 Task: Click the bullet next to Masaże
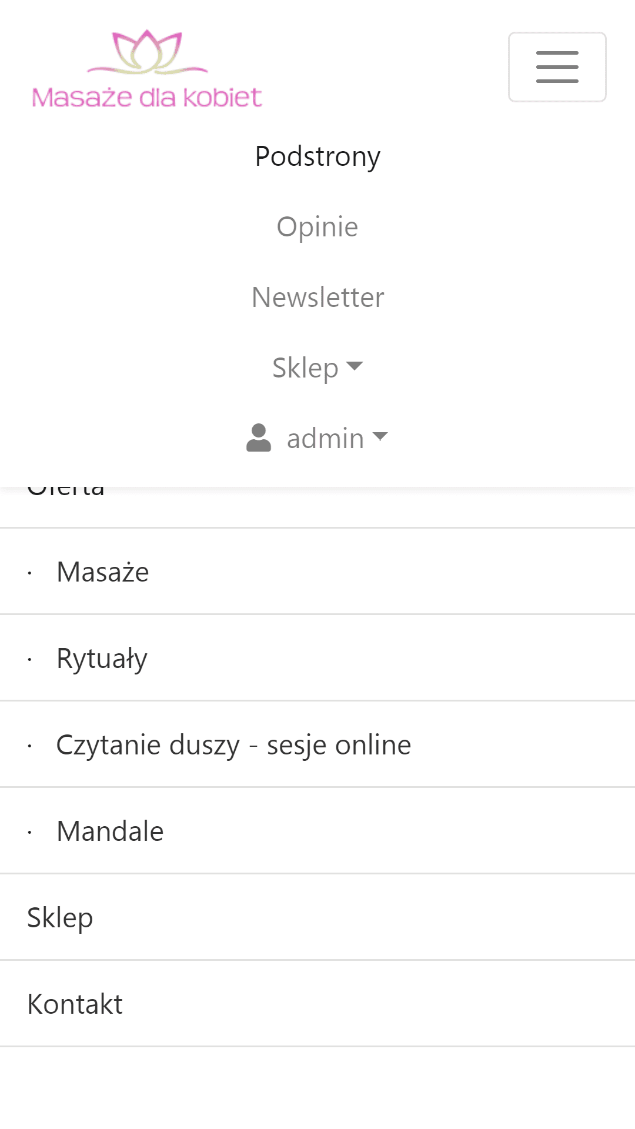click(29, 571)
